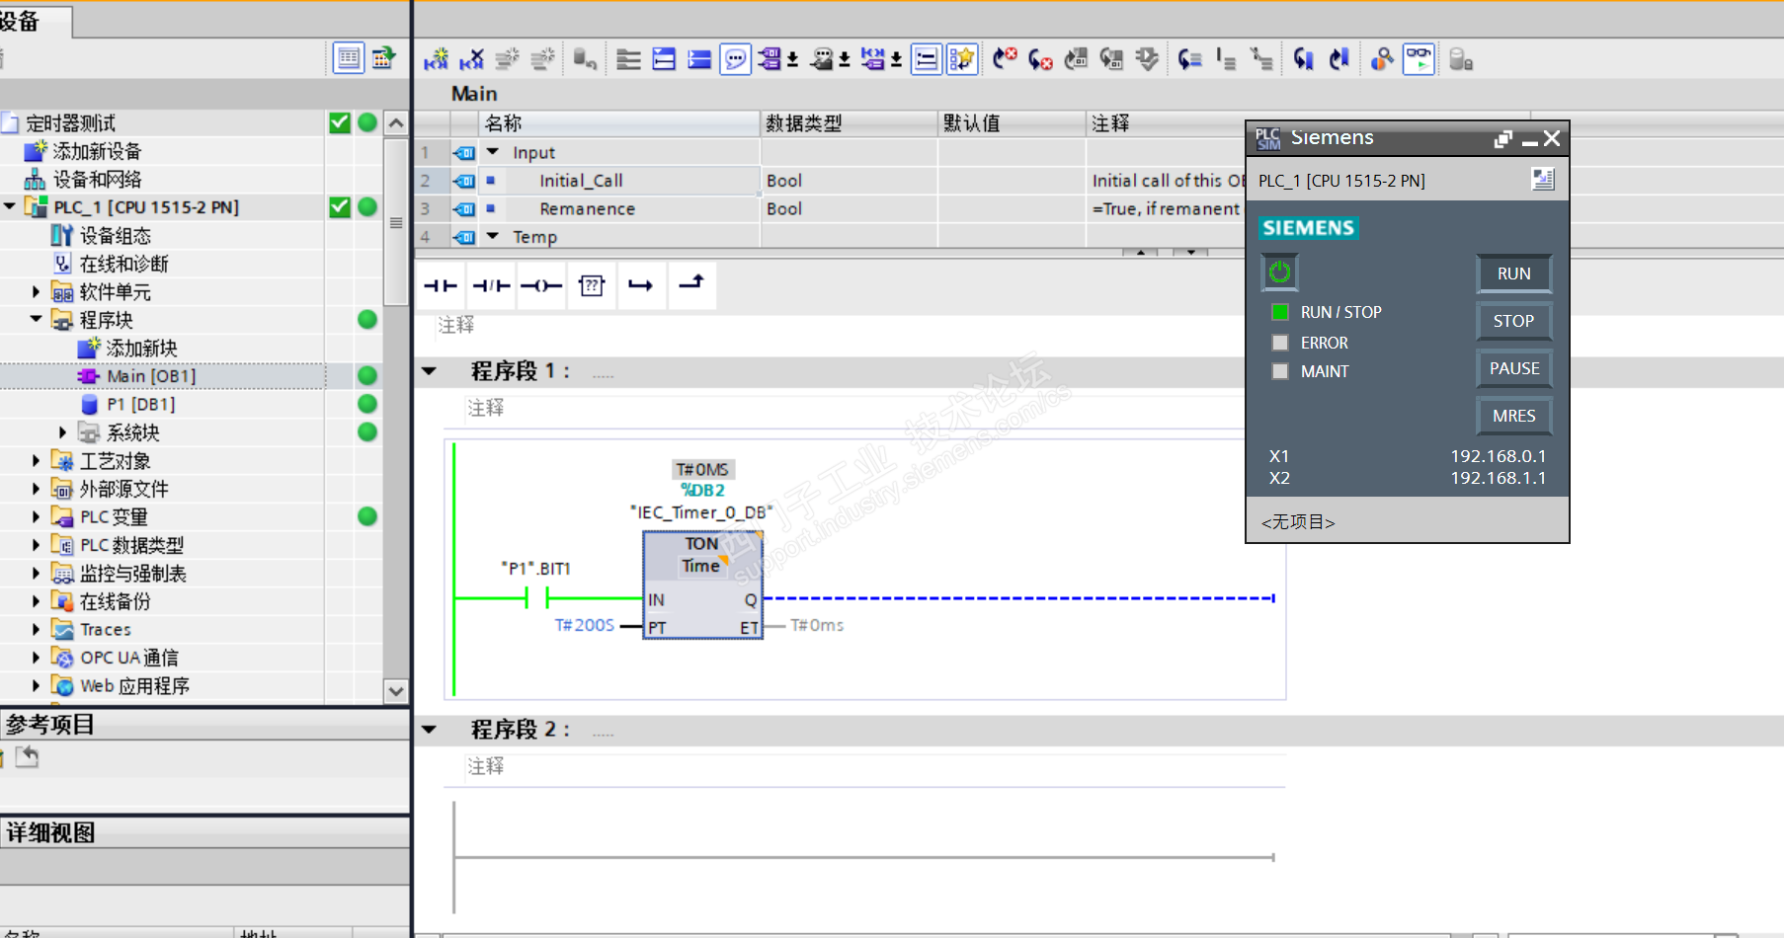Click the MRES button in PLCSIM

1513,416
